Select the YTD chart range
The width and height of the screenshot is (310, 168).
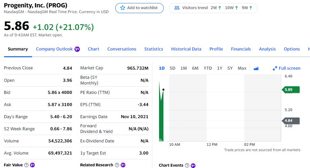coord(208,68)
